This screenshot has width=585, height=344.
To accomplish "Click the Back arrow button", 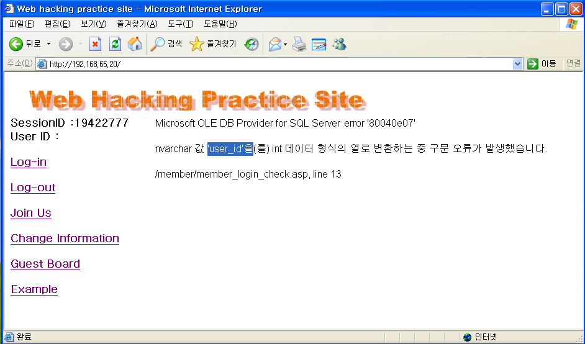I will point(25,44).
